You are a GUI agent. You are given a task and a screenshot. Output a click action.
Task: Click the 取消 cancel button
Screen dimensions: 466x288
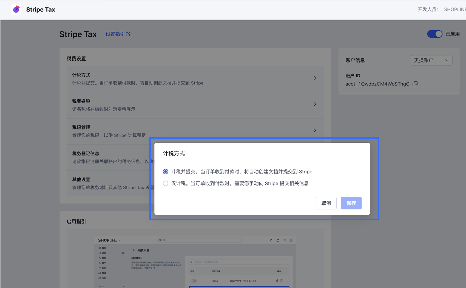(326, 203)
